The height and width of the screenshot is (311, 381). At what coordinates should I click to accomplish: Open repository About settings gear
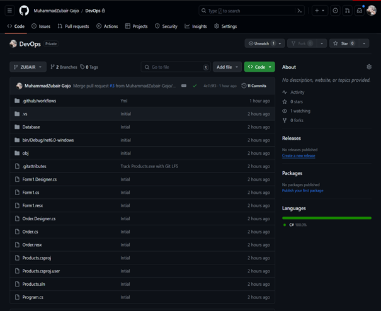tap(369, 67)
